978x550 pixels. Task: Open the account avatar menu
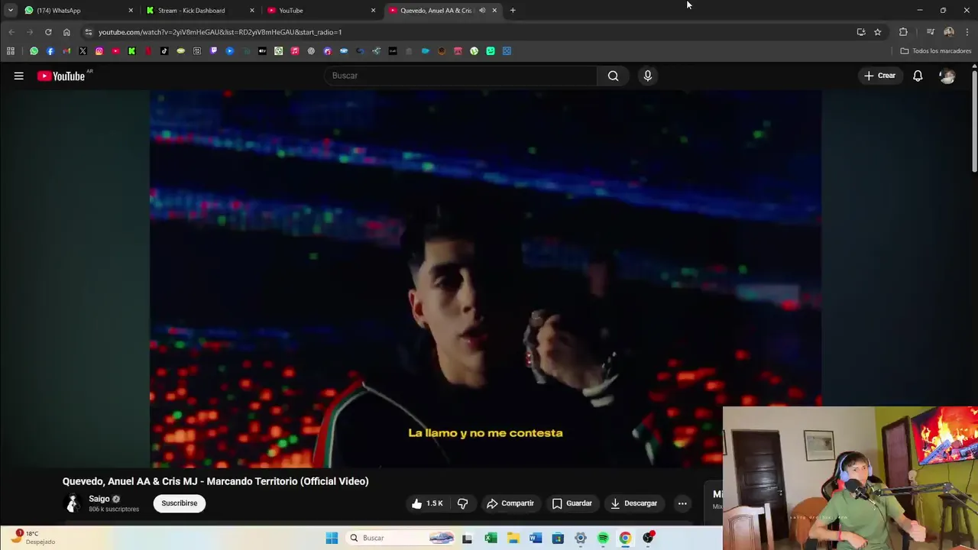(947, 76)
